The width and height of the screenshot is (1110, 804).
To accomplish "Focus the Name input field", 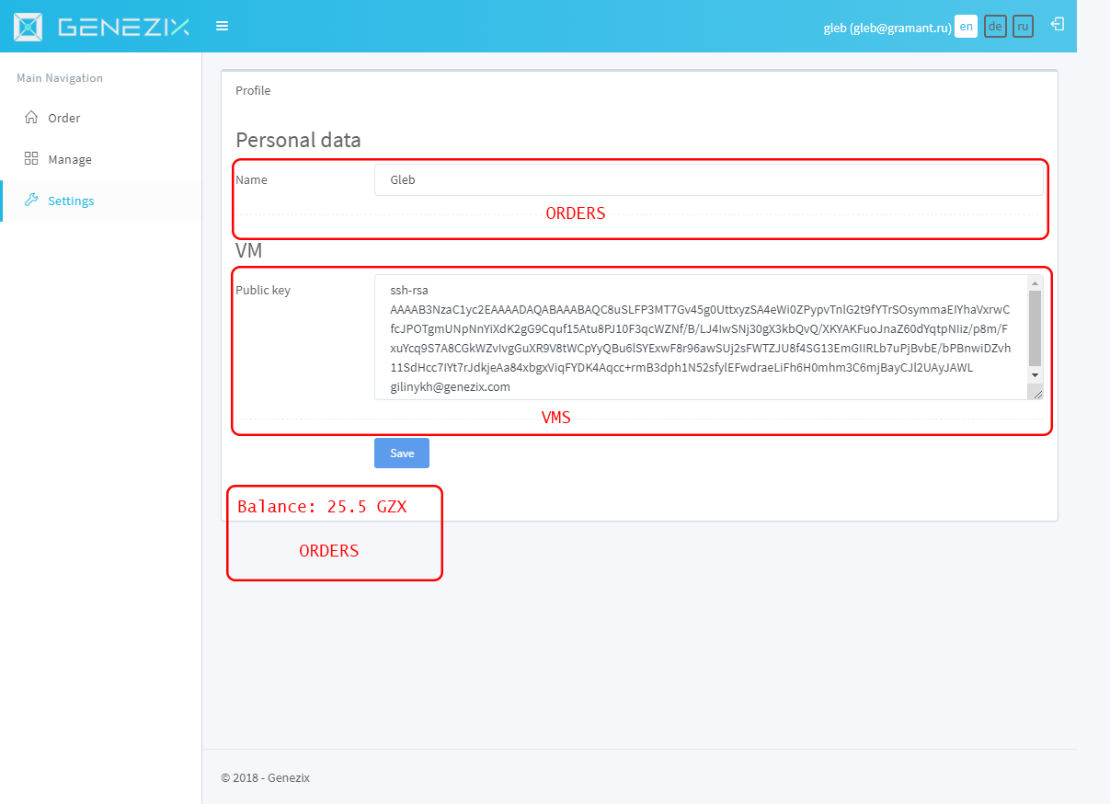I will 708,180.
